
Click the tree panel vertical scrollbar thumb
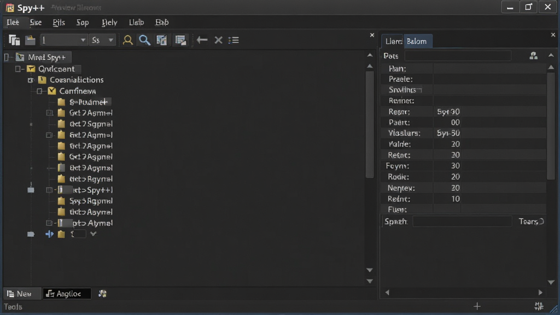click(x=370, y=124)
